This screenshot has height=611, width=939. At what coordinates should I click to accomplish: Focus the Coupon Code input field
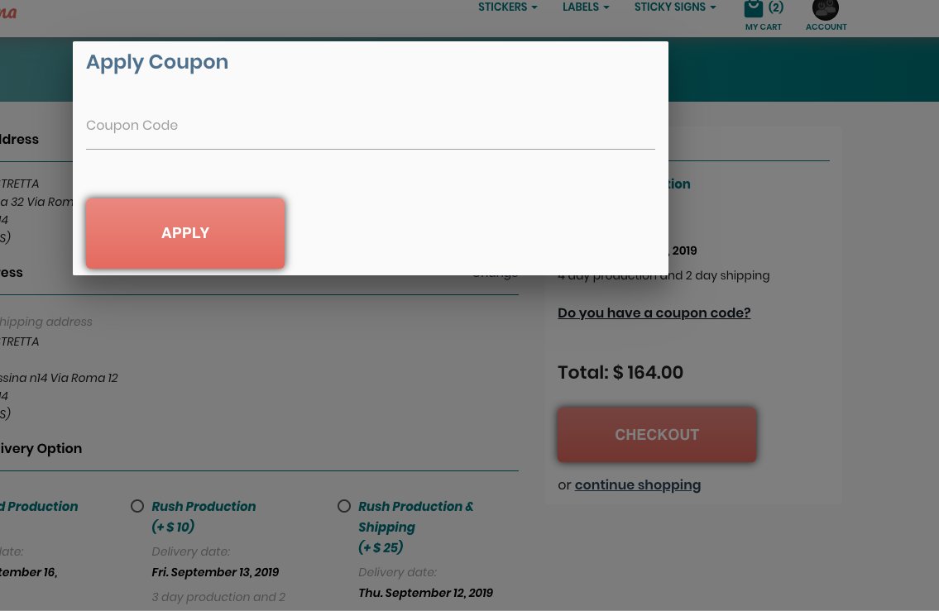tap(370, 126)
